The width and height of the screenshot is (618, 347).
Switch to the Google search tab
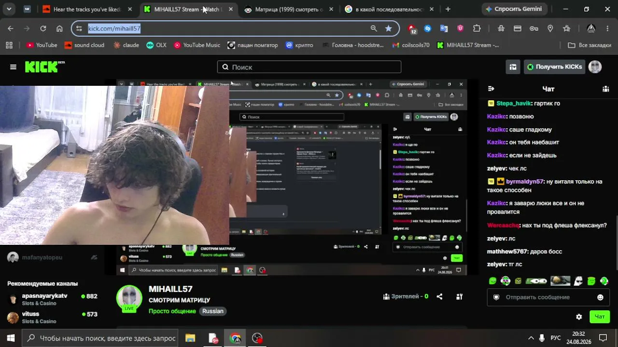click(x=390, y=9)
